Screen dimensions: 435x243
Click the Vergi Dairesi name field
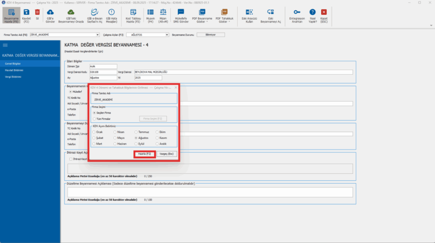(243, 72)
